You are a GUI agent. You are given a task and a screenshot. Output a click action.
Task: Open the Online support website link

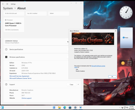pos(26,98)
